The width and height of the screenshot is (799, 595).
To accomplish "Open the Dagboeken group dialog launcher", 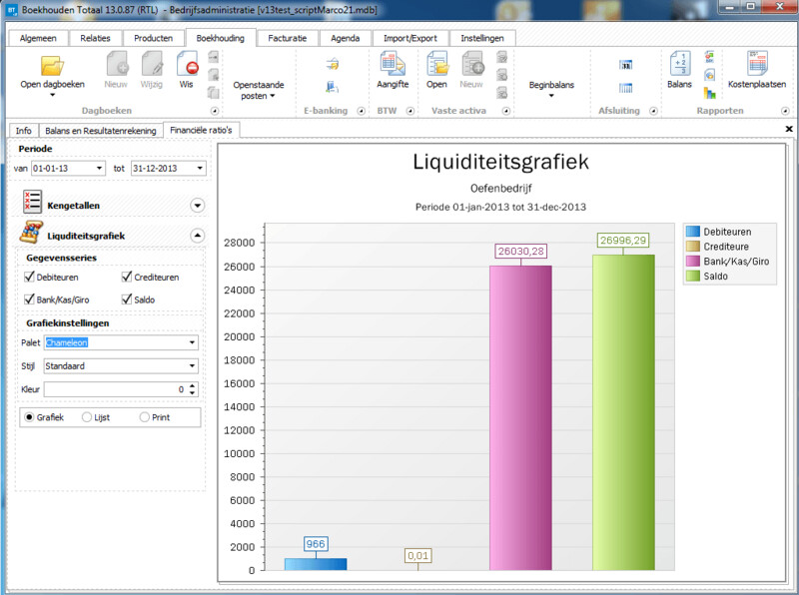I will [x=215, y=111].
